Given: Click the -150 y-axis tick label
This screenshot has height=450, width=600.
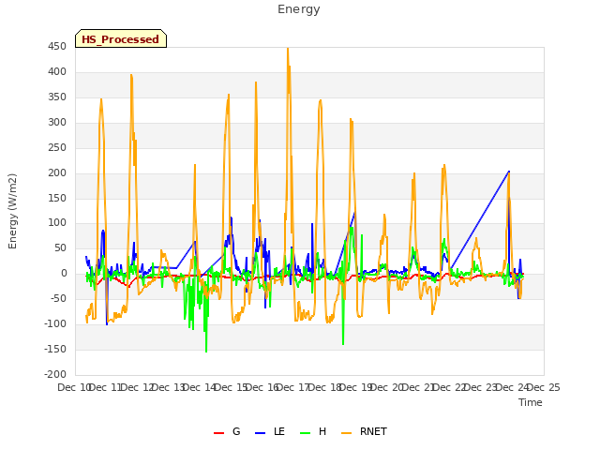Looking at the screenshot, I should point(55,349).
